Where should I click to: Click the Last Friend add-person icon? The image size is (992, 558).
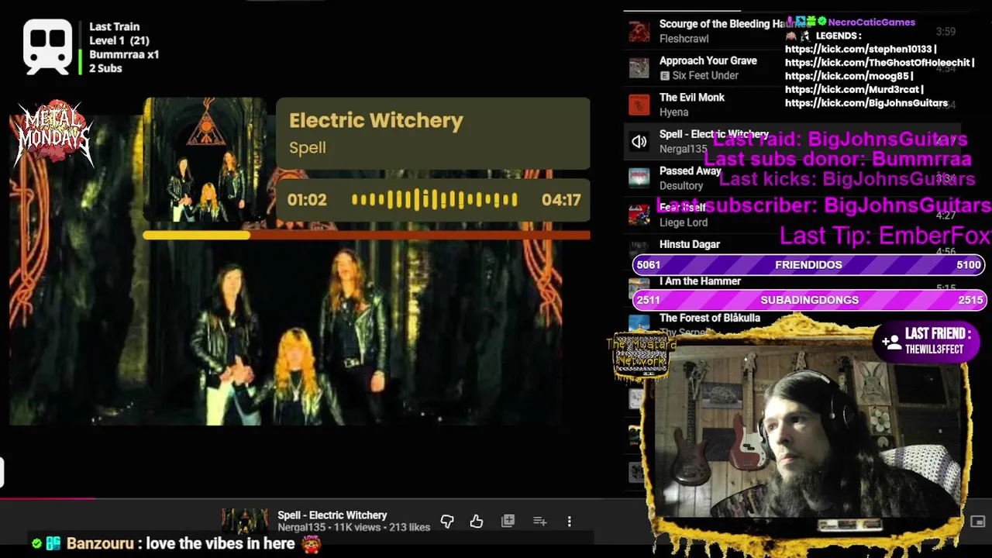point(891,341)
